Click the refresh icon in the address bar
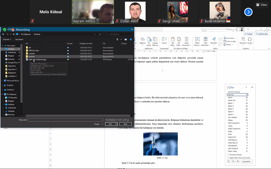Image resolution: width=271 pixels, height=169 pixels. 100,34
